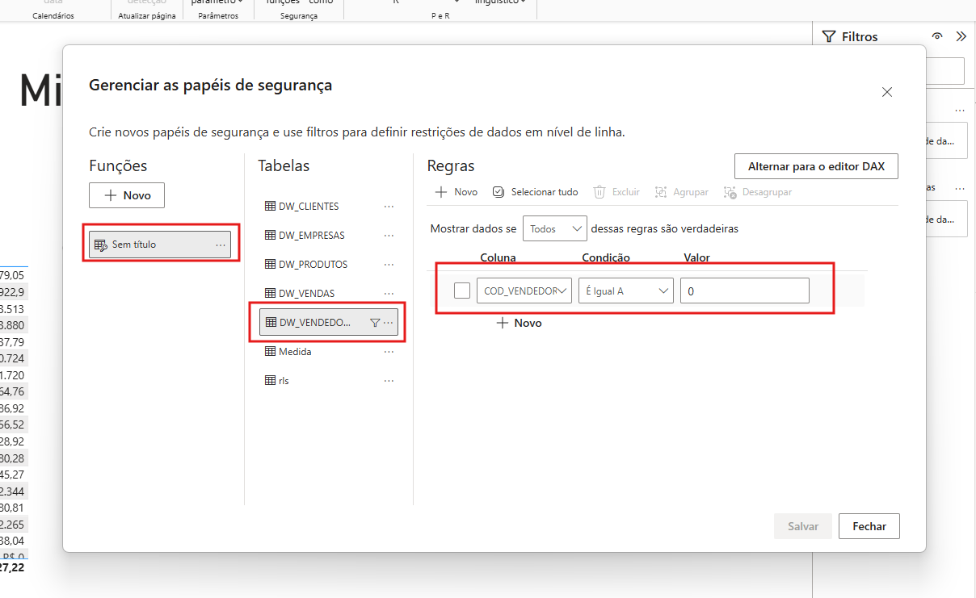Image resolution: width=976 pixels, height=598 pixels.
Task: Open the Todos rules match dropdown
Action: [555, 229]
